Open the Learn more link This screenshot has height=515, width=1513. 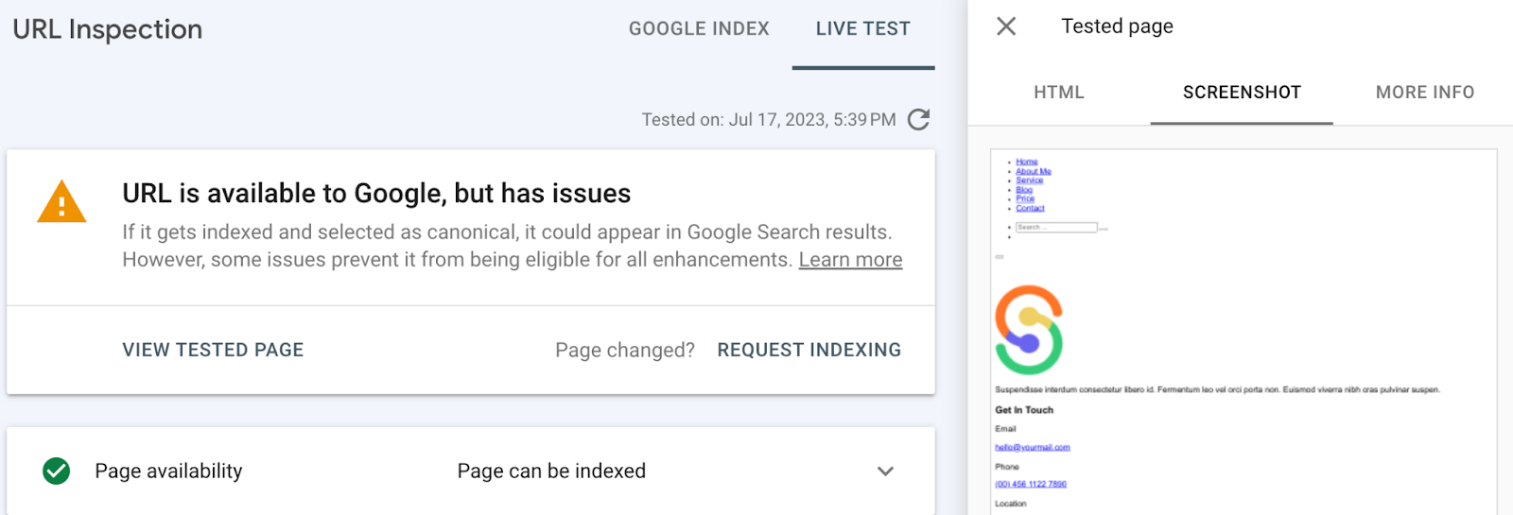pyautogui.click(x=850, y=260)
